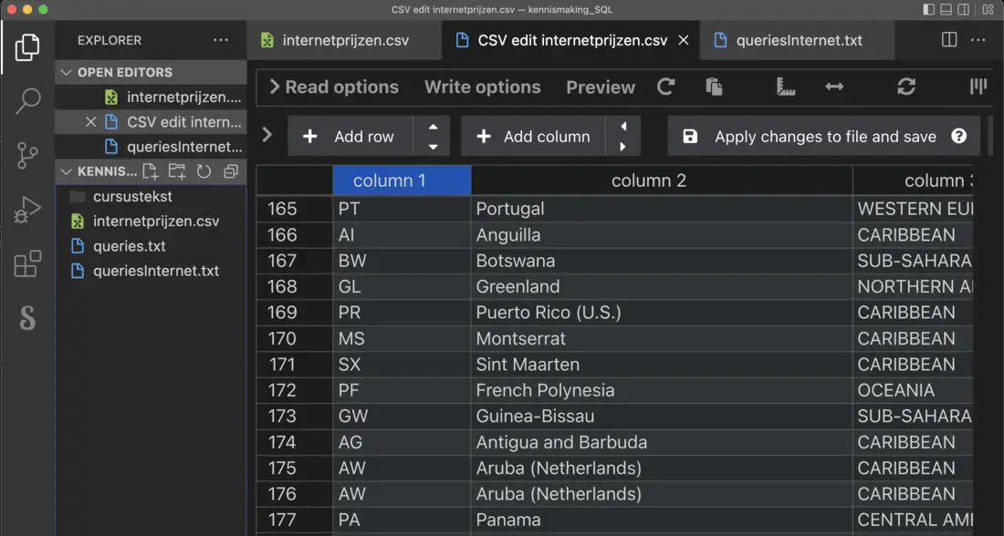Add row above using up arrow

[x=433, y=127]
